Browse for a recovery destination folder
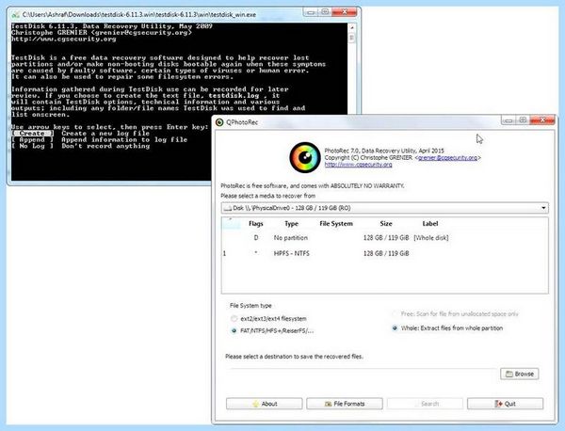565x431 pixels. (x=520, y=374)
